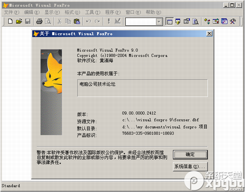Click the Copyright (c)1988-2004 line
This screenshot has height=192, width=245.
pyautogui.click(x=122, y=55)
